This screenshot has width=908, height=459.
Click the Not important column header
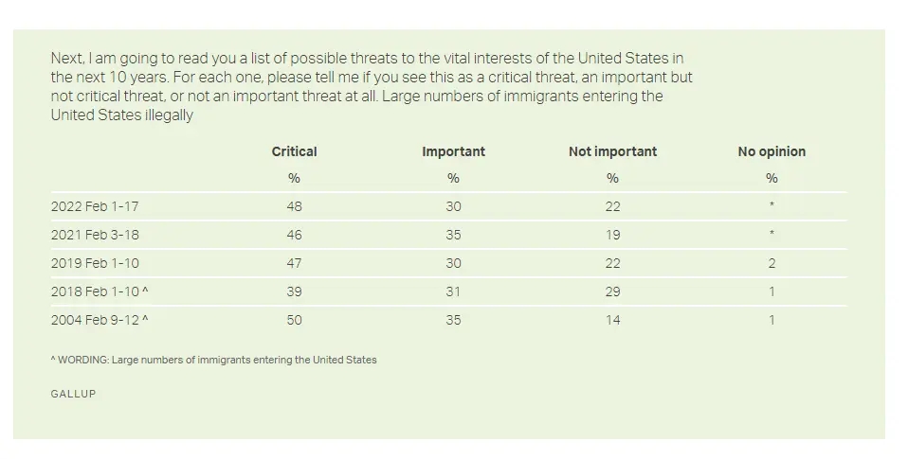612,151
